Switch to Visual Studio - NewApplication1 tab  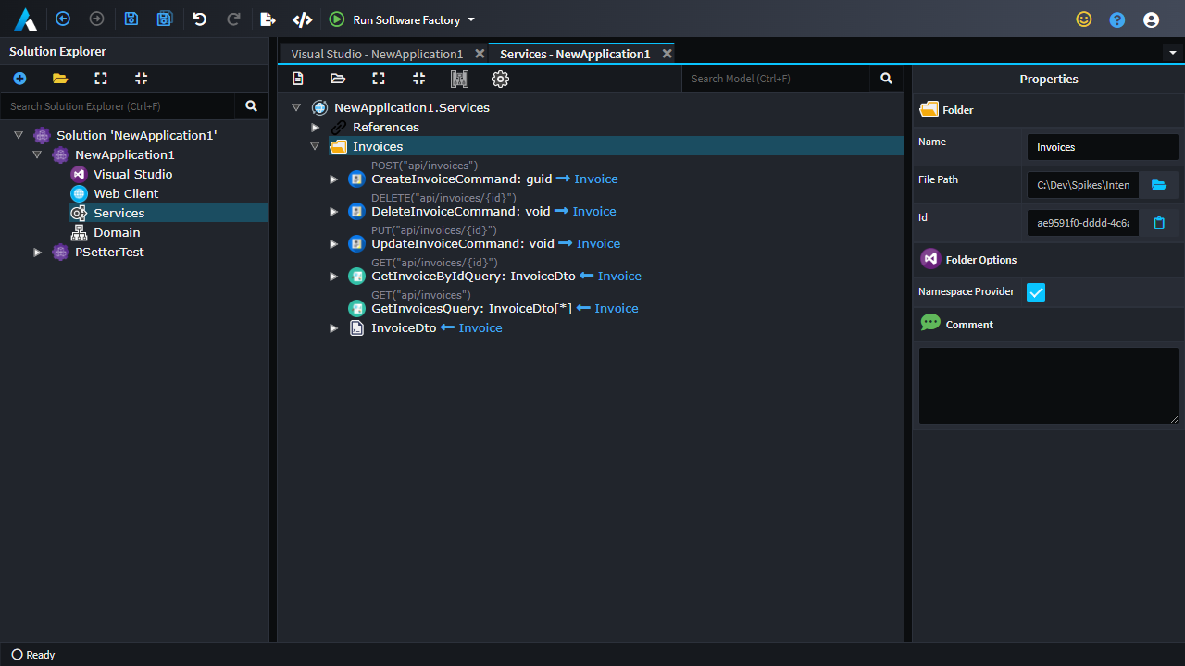pyautogui.click(x=377, y=54)
